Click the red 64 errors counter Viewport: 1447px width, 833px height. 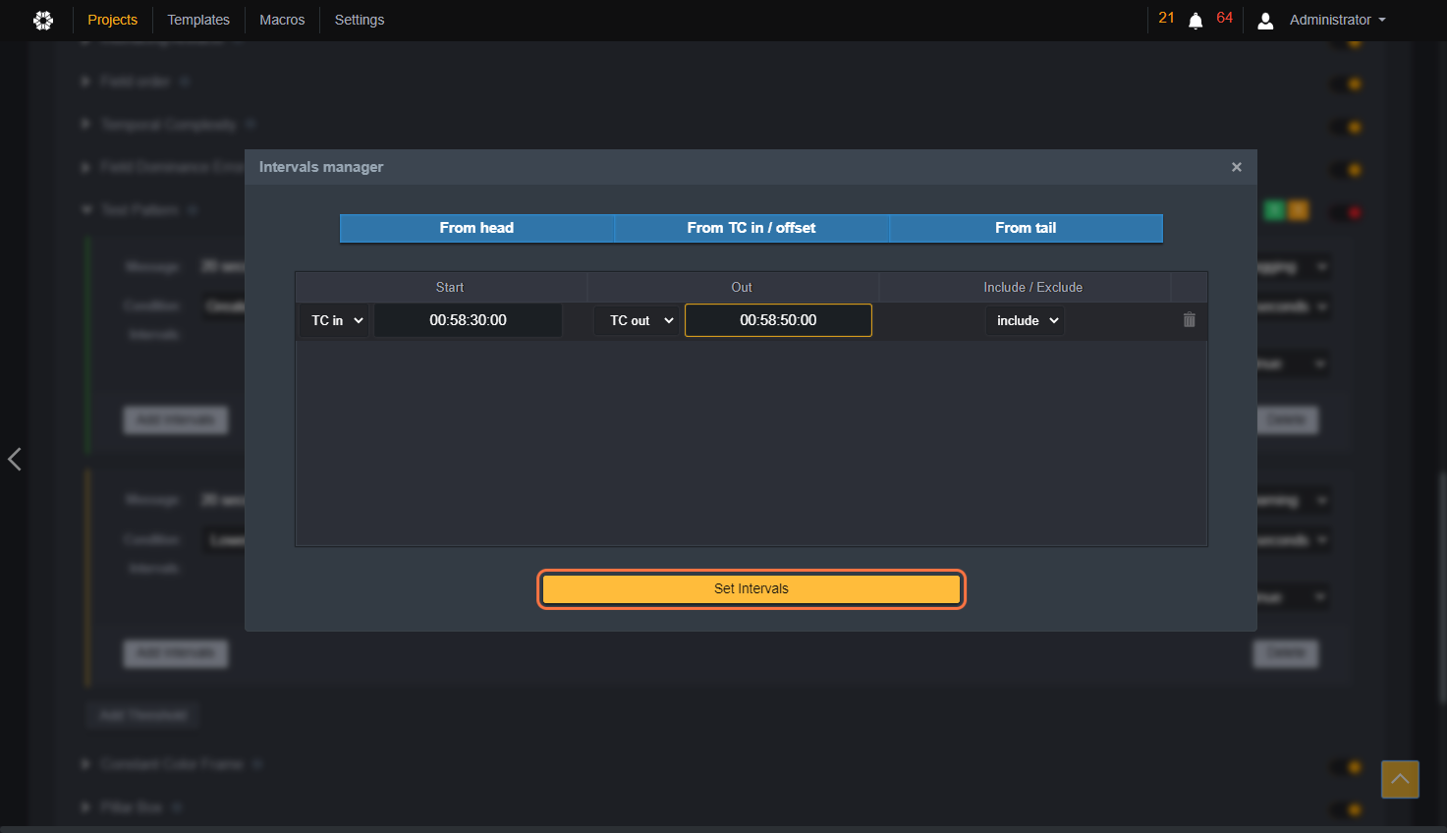tap(1224, 18)
